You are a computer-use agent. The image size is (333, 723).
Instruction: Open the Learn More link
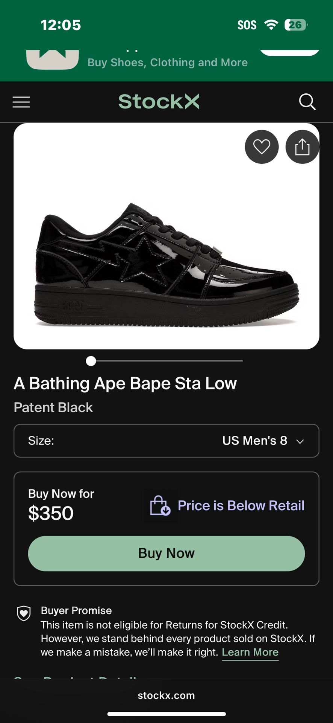(x=250, y=652)
